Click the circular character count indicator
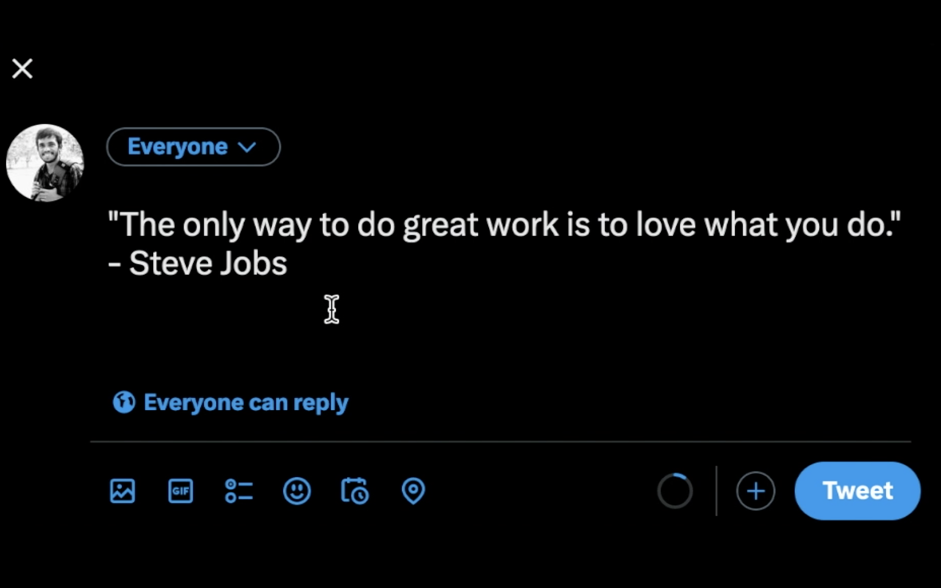 (675, 490)
